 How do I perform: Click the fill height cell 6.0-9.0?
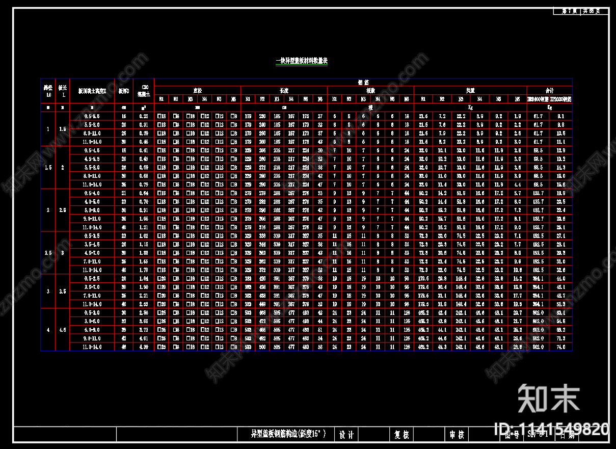tap(92, 330)
